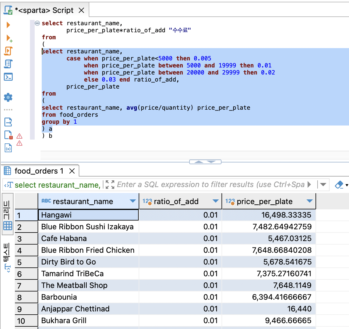Image resolution: width=349 pixels, height=329 pixels.
Task: Click the ratio 0.01 cell in Hangawi row
Action: pos(180,215)
